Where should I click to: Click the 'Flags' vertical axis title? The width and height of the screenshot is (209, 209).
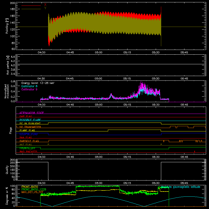coord(11,130)
